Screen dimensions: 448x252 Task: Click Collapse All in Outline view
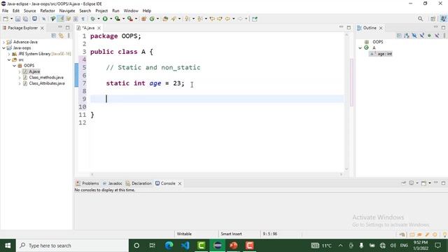click(x=399, y=36)
